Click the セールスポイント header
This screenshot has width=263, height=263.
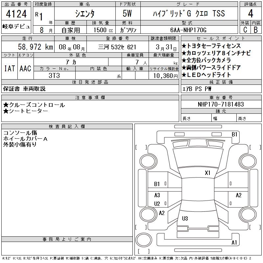[221, 38]
